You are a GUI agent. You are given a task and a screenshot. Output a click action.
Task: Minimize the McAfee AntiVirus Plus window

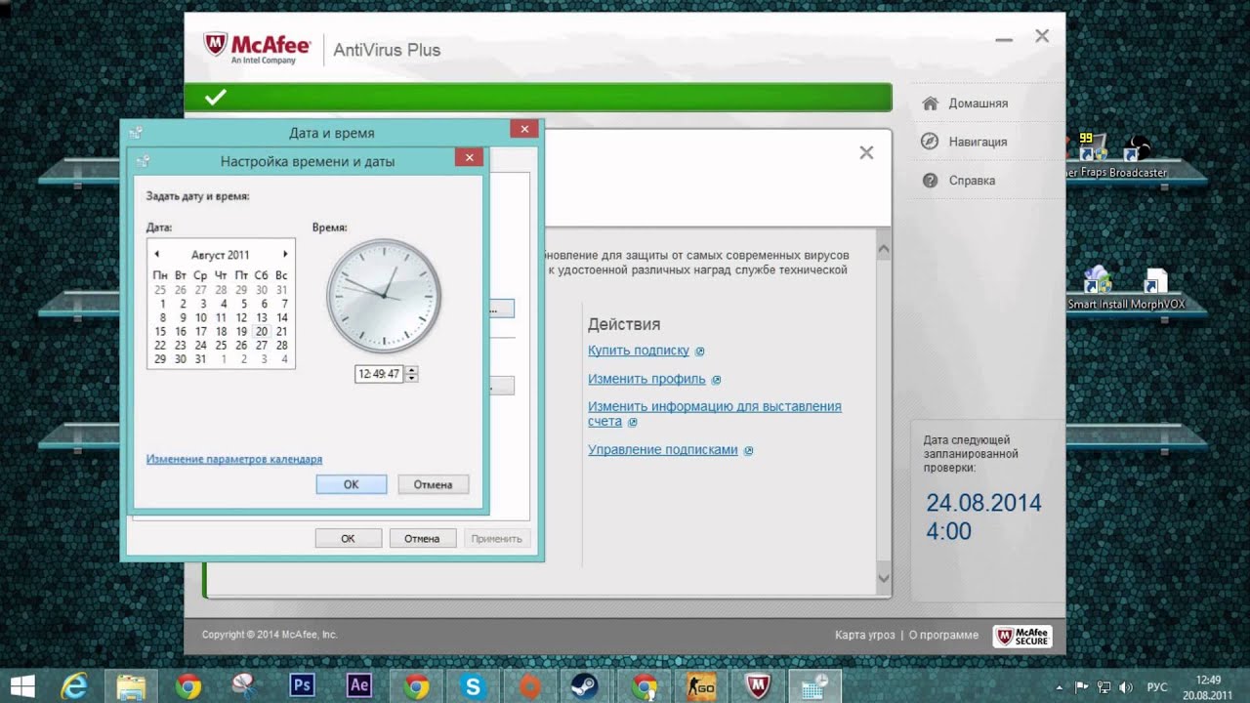tap(1004, 40)
